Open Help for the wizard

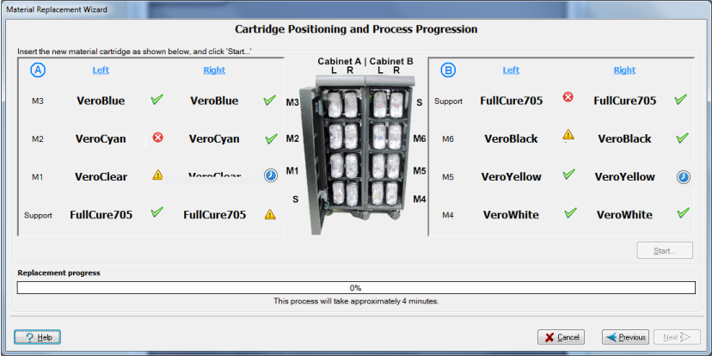pos(37,337)
